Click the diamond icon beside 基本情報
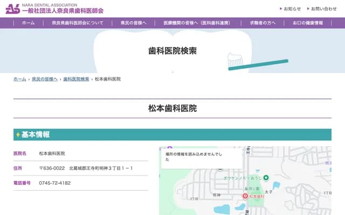 (18, 134)
